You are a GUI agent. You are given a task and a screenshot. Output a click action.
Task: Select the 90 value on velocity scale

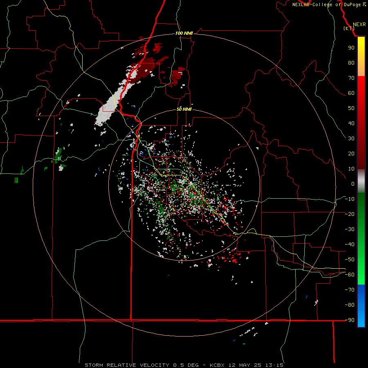[x=351, y=48]
